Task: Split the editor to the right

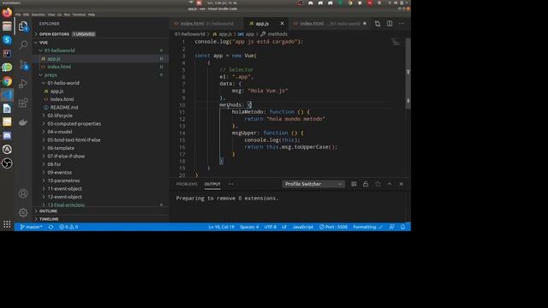Action: click(390, 23)
